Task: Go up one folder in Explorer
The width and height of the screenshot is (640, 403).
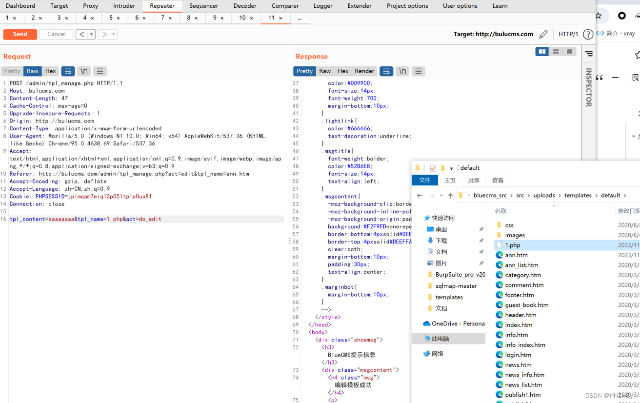Action: (x=450, y=195)
